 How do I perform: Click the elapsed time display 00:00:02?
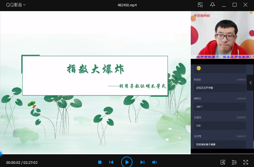pyautogui.click(x=13, y=163)
